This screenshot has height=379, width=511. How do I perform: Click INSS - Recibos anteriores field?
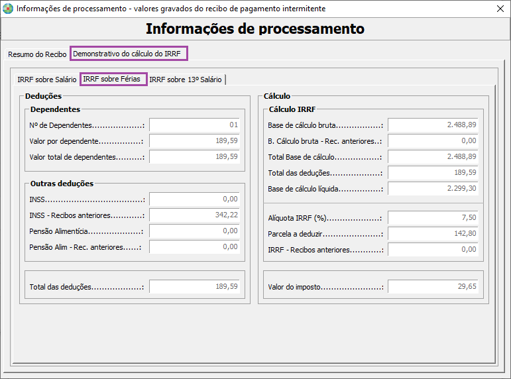195,215
